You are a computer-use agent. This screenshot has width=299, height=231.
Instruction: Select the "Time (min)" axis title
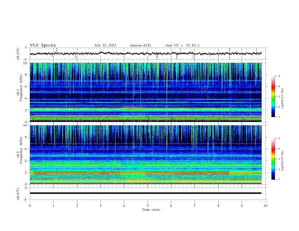point(151,209)
